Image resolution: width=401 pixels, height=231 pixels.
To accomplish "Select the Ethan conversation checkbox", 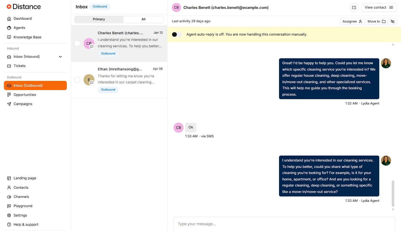I will (x=77, y=80).
